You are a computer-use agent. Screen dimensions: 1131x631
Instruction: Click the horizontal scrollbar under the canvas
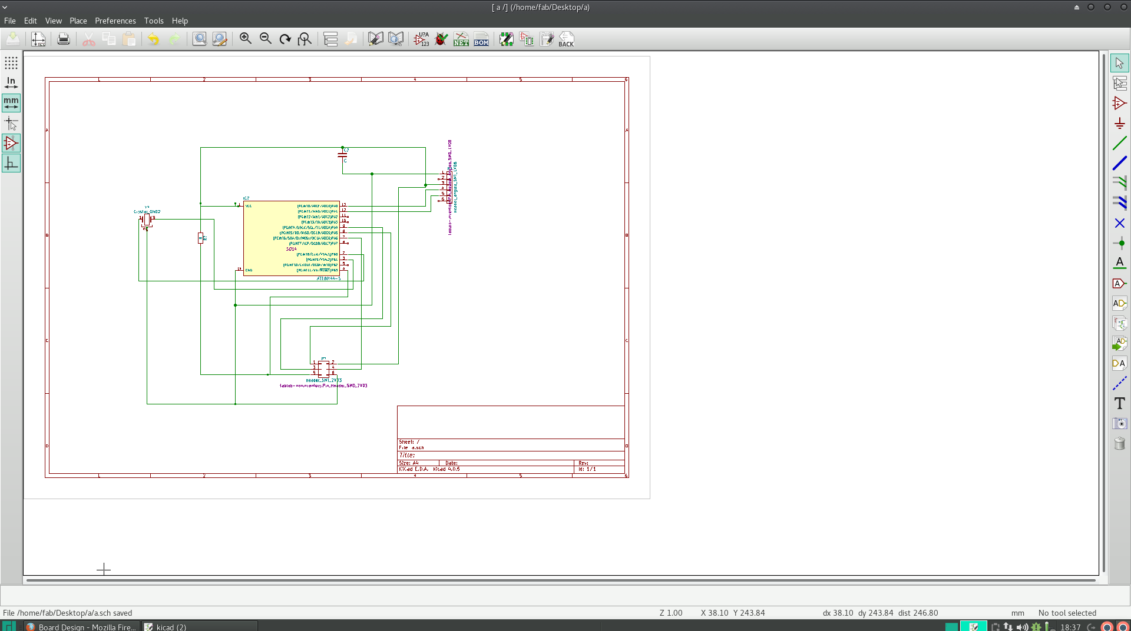tap(560, 580)
